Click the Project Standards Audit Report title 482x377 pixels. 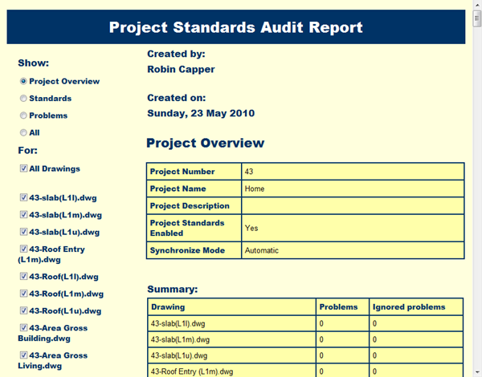[235, 28]
